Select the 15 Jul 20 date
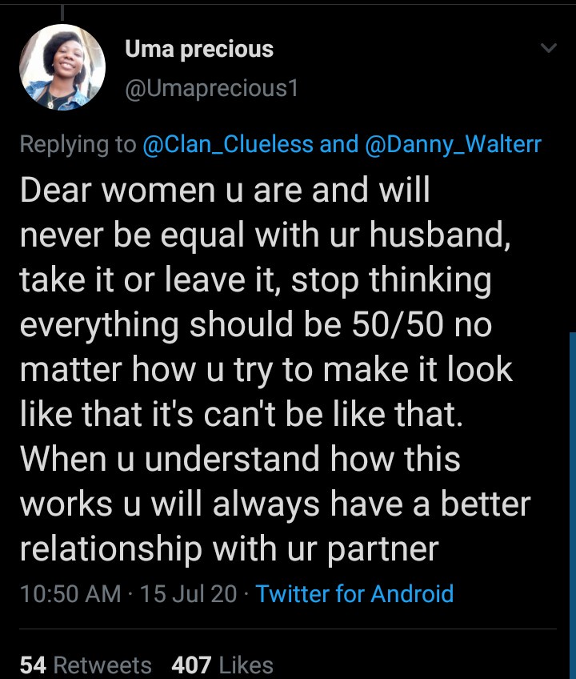The height and width of the screenshot is (679, 576). point(188,593)
